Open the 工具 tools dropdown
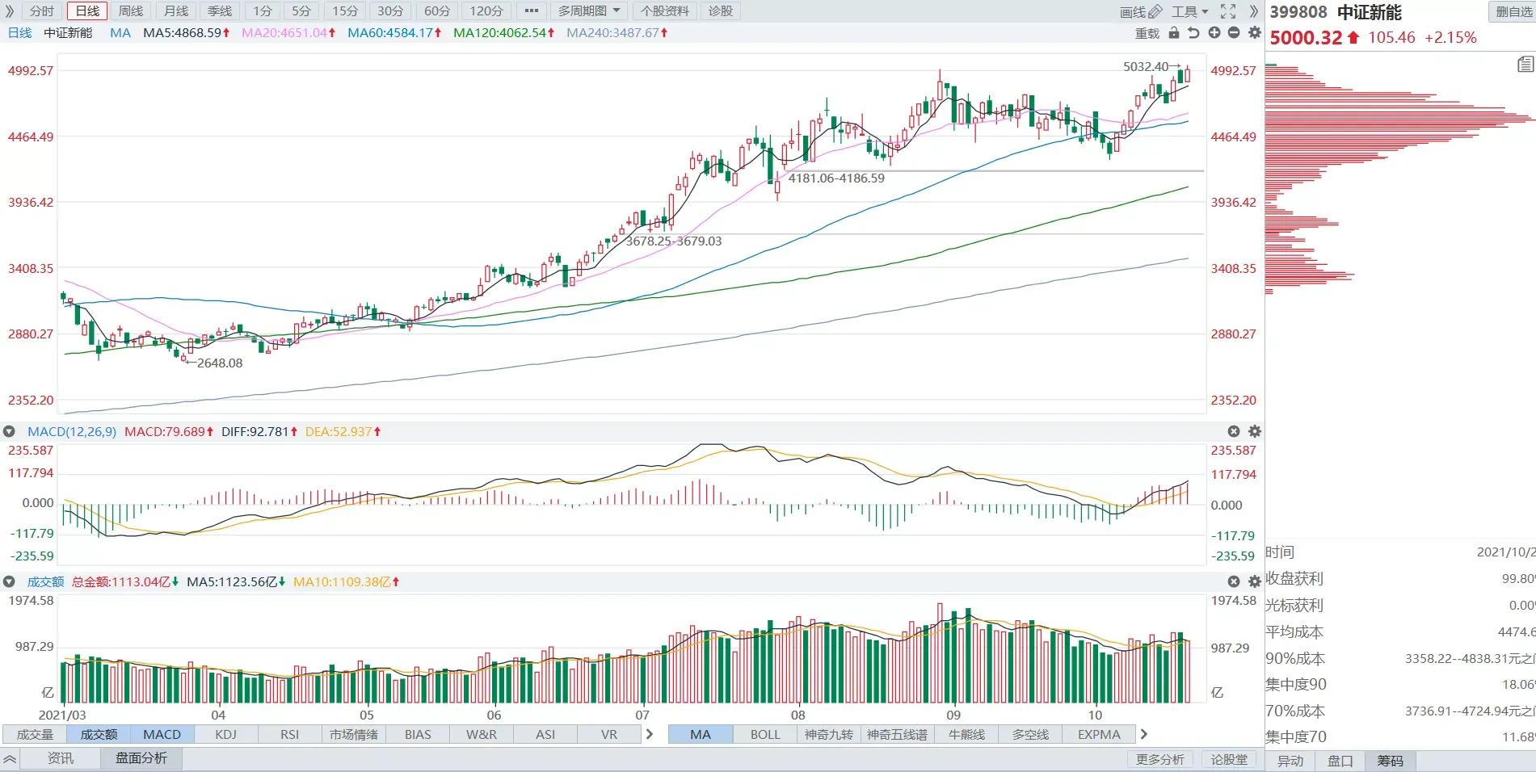The image size is (1536, 772). [1190, 11]
